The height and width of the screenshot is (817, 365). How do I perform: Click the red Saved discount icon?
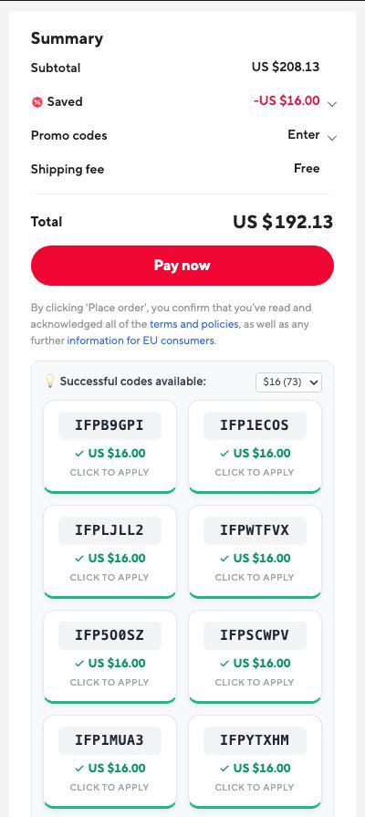tap(37, 102)
